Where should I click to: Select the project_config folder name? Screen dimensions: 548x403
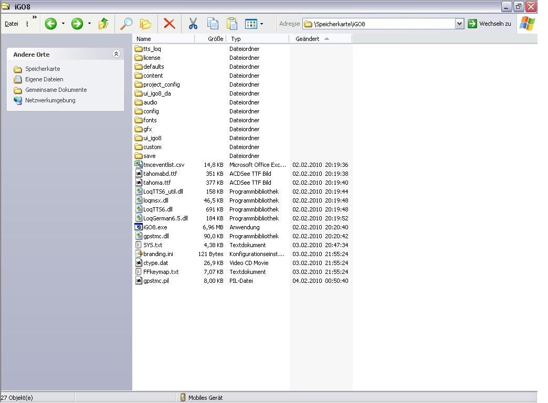coord(162,84)
